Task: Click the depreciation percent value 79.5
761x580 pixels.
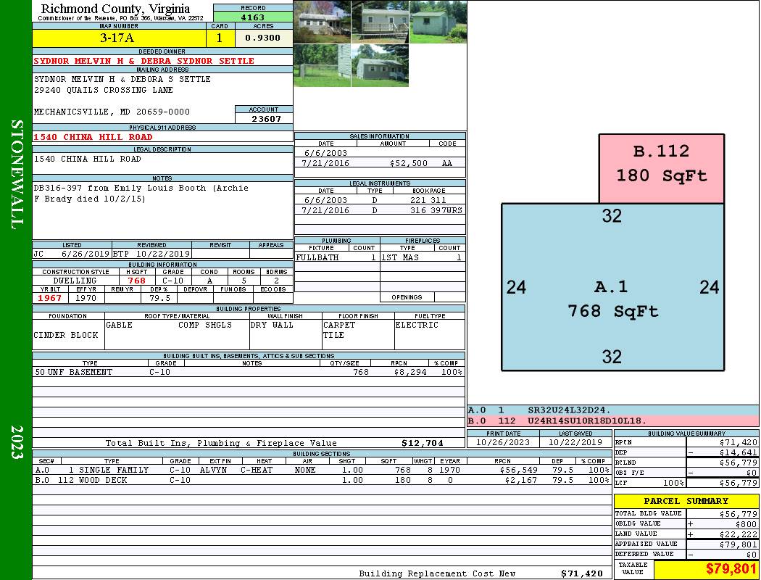Action: (160, 298)
